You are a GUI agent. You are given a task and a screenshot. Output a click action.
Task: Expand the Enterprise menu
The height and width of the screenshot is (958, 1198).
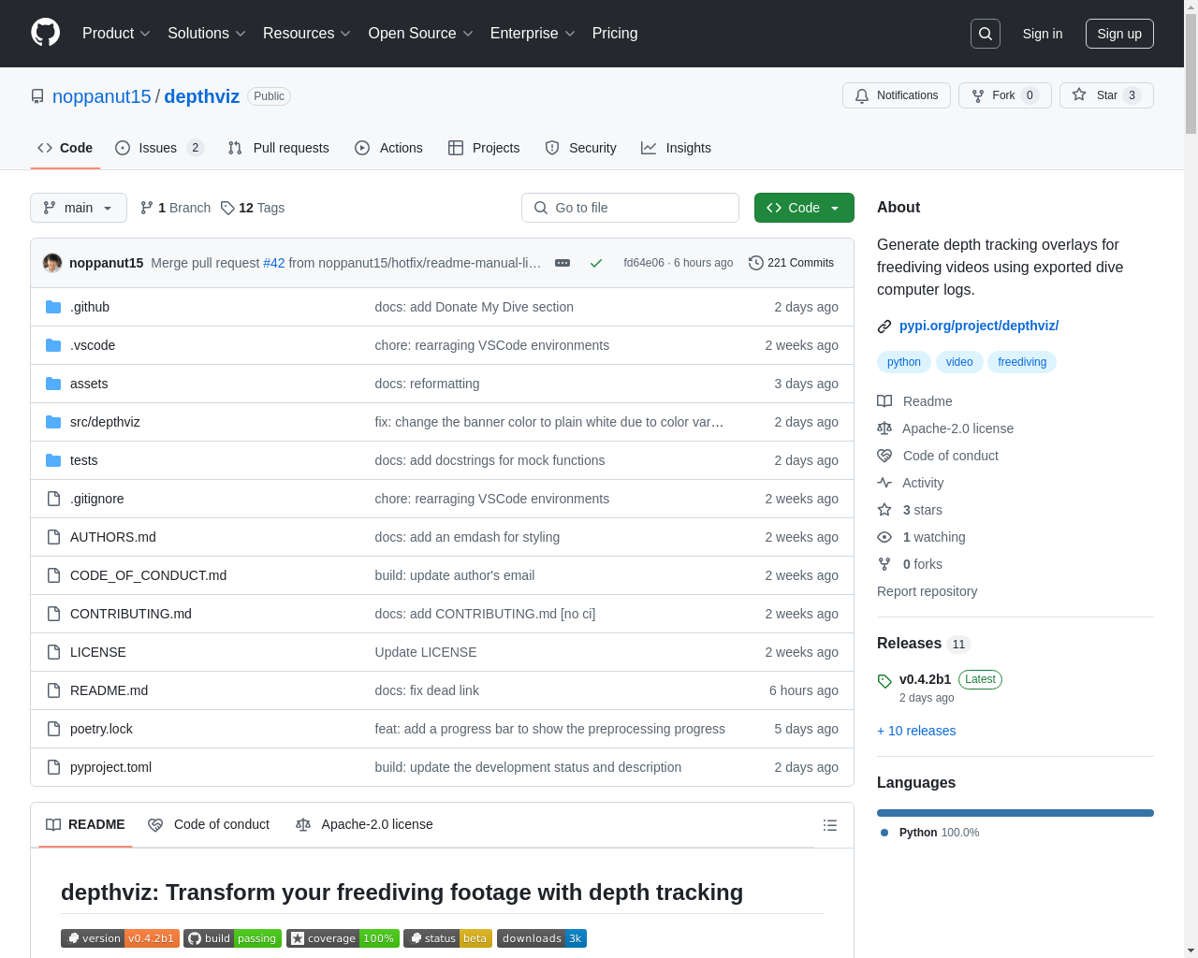(533, 34)
